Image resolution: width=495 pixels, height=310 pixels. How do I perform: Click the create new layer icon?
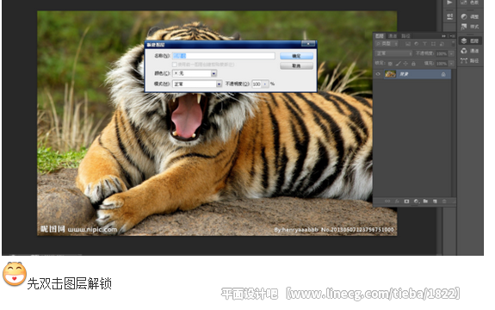435,201
